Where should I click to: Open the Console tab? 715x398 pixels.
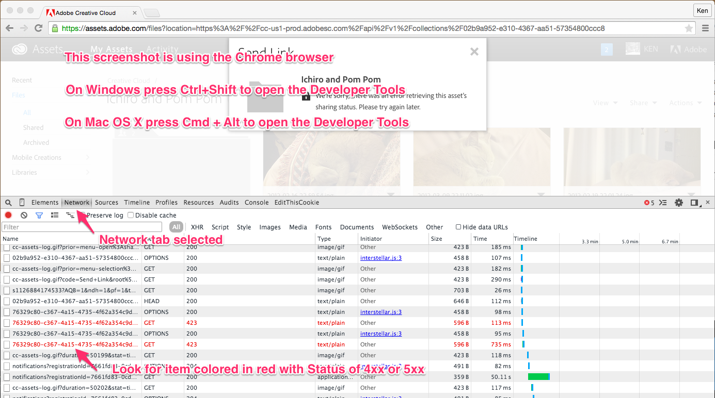coord(257,203)
